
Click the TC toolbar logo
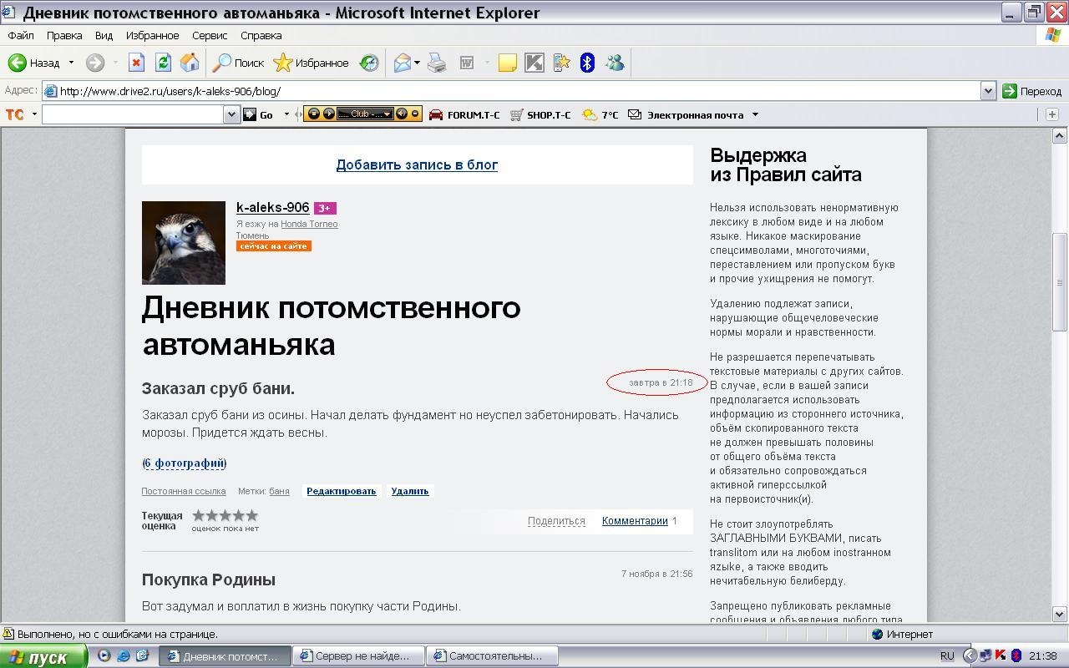(14, 114)
